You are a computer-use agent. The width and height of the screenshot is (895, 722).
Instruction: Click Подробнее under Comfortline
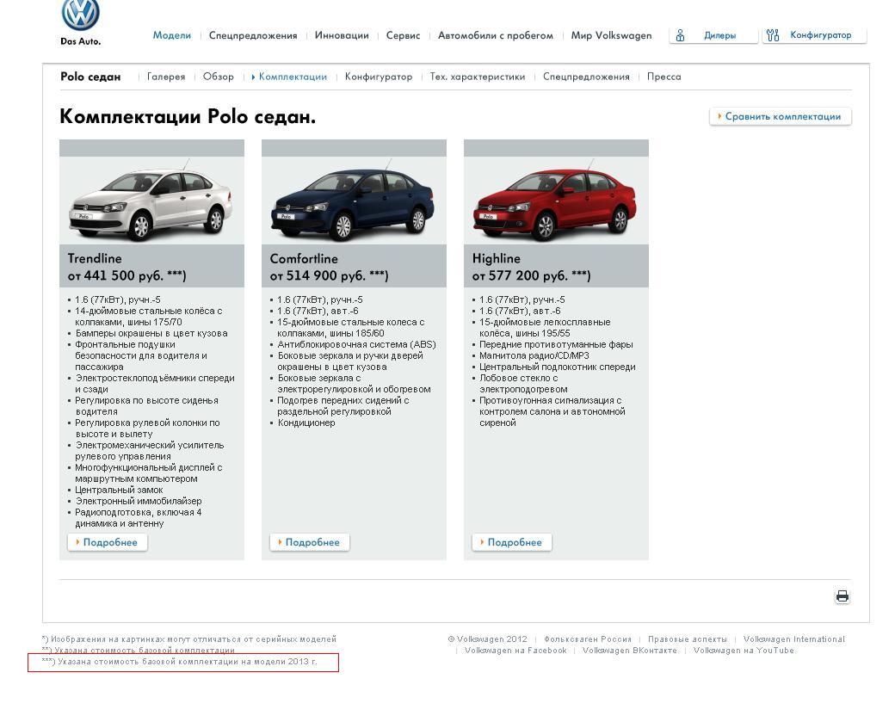pyautogui.click(x=309, y=542)
